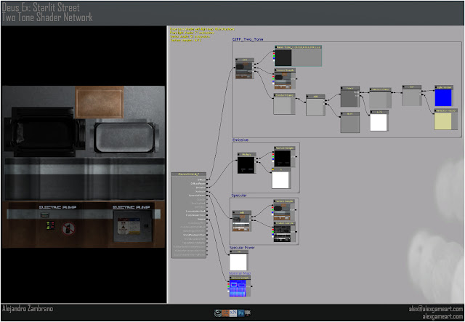Image resolution: width=465 pixels, height=322 pixels.
Task: Select the gray constant node below Power
Action: [x=350, y=122]
